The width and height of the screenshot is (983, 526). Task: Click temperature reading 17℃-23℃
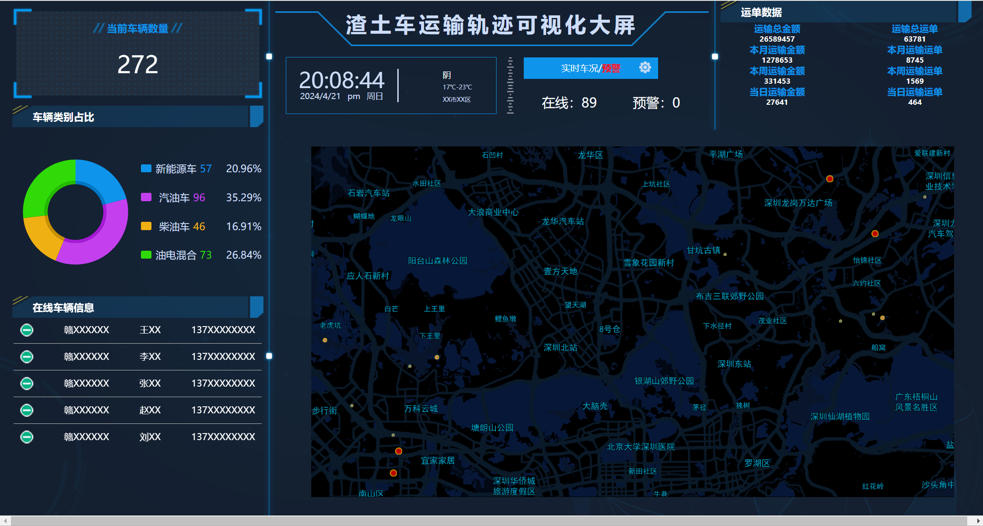coord(457,87)
